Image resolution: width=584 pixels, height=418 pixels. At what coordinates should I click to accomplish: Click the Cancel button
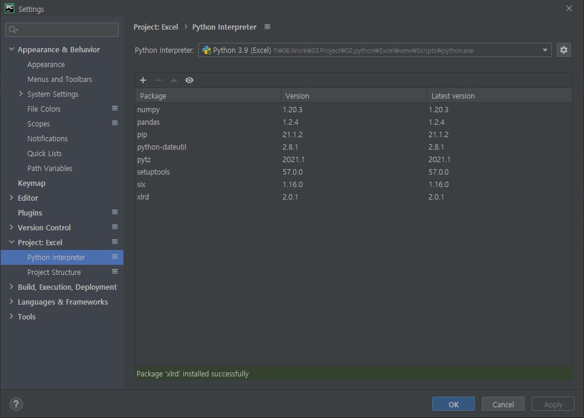click(503, 404)
